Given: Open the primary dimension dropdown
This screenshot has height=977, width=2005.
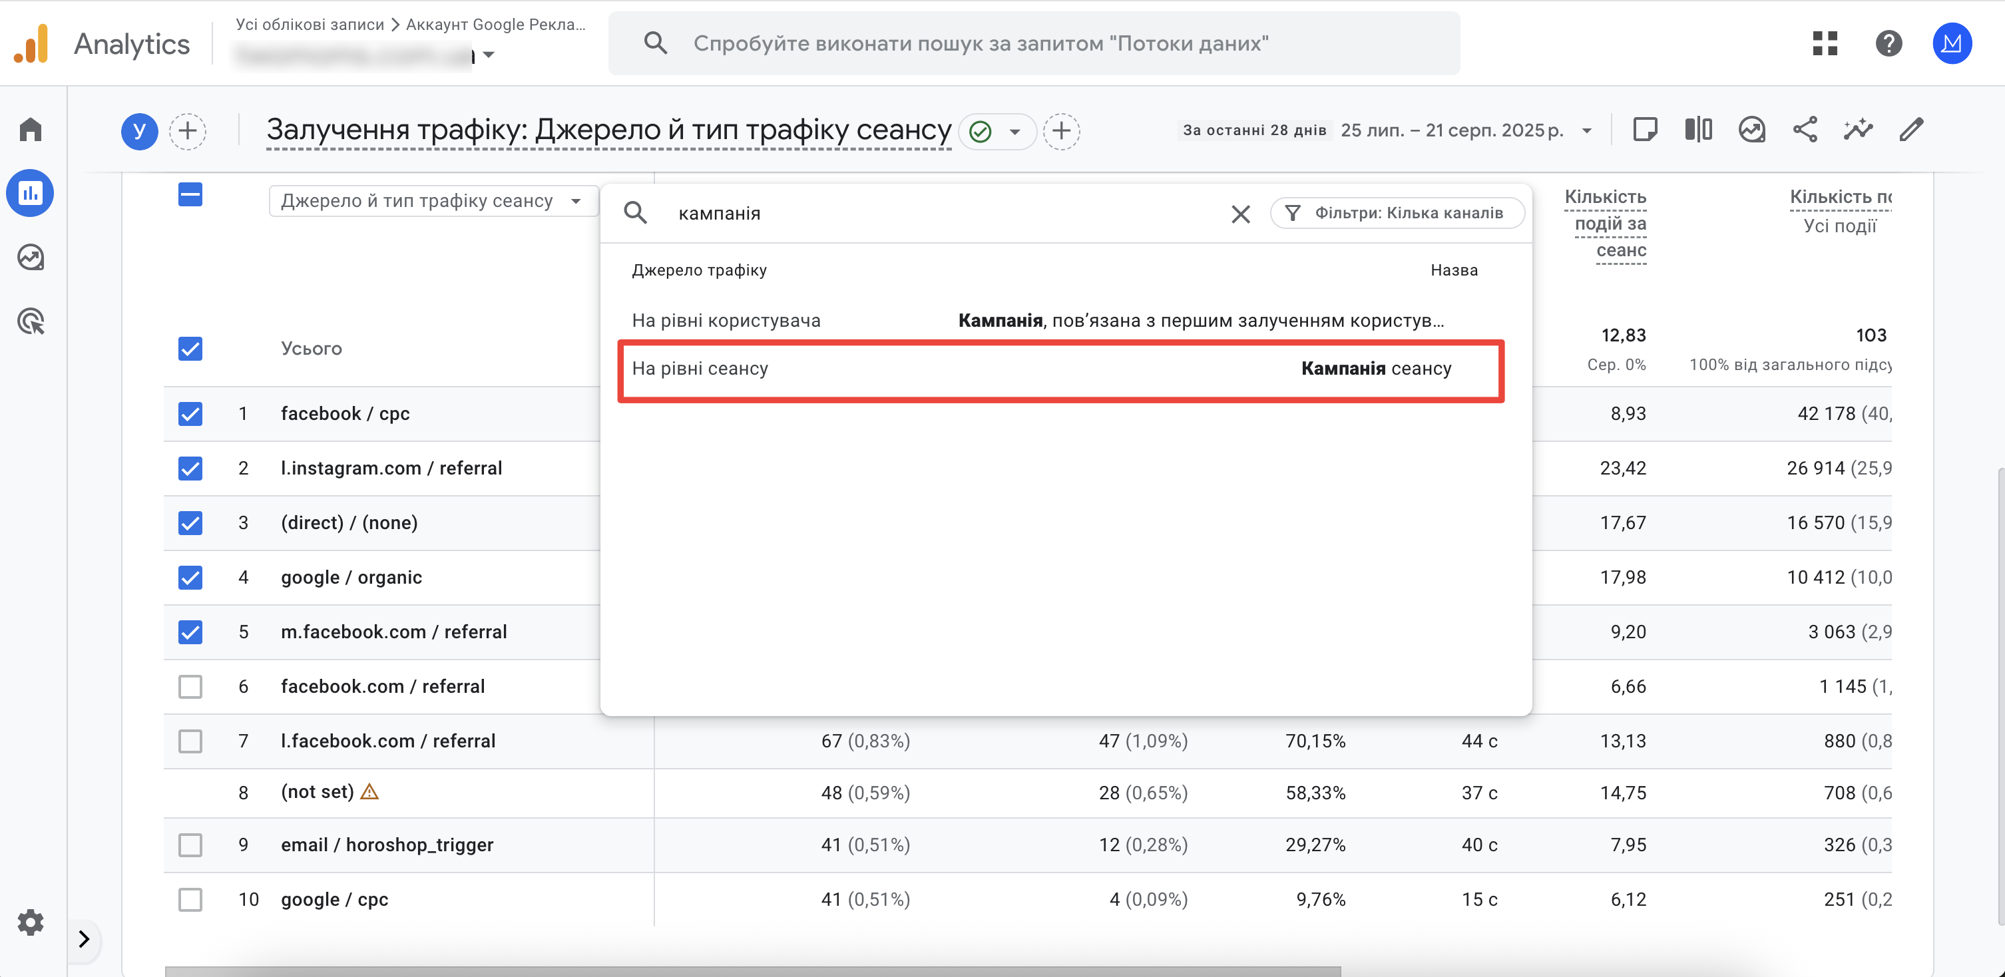Looking at the screenshot, I should pyautogui.click(x=433, y=201).
